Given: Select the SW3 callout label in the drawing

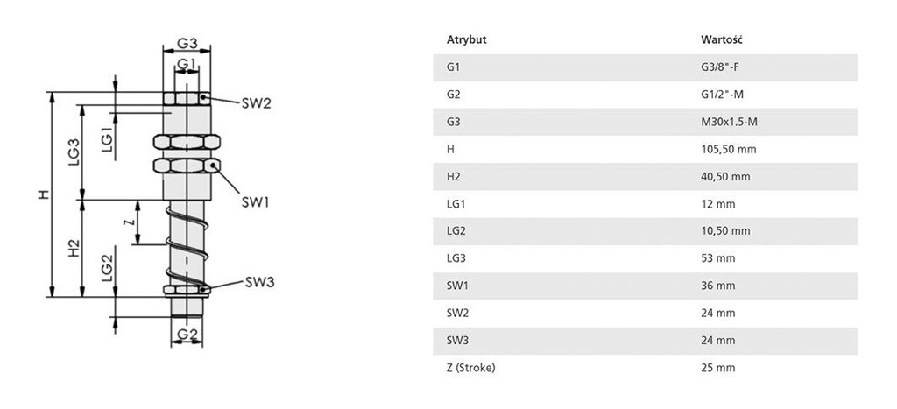Looking at the screenshot, I should pyautogui.click(x=259, y=282).
